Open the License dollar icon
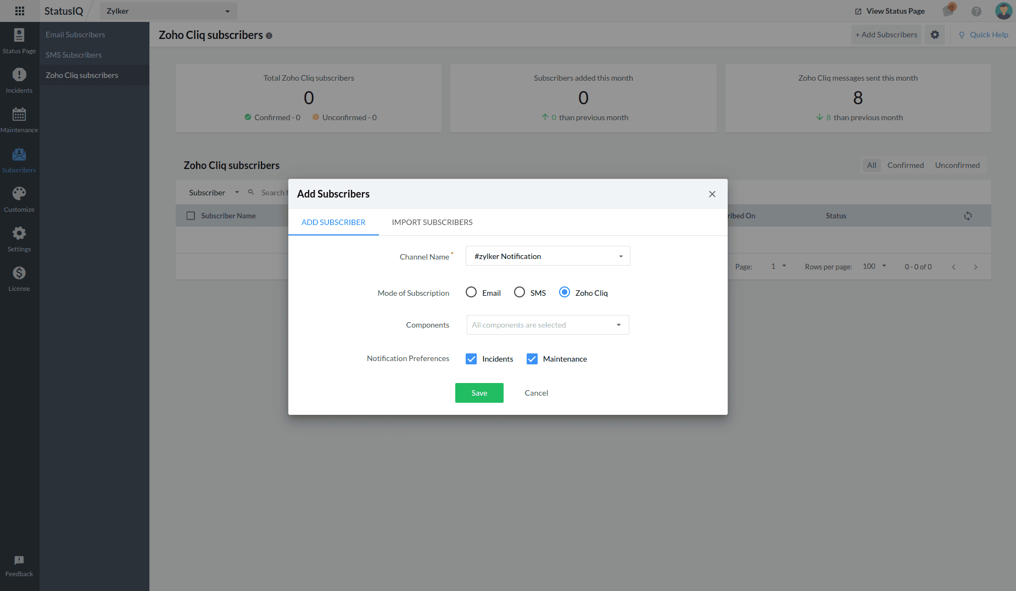 point(19,273)
